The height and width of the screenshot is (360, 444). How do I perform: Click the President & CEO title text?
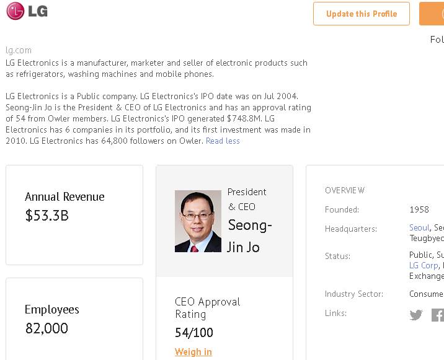246,199
